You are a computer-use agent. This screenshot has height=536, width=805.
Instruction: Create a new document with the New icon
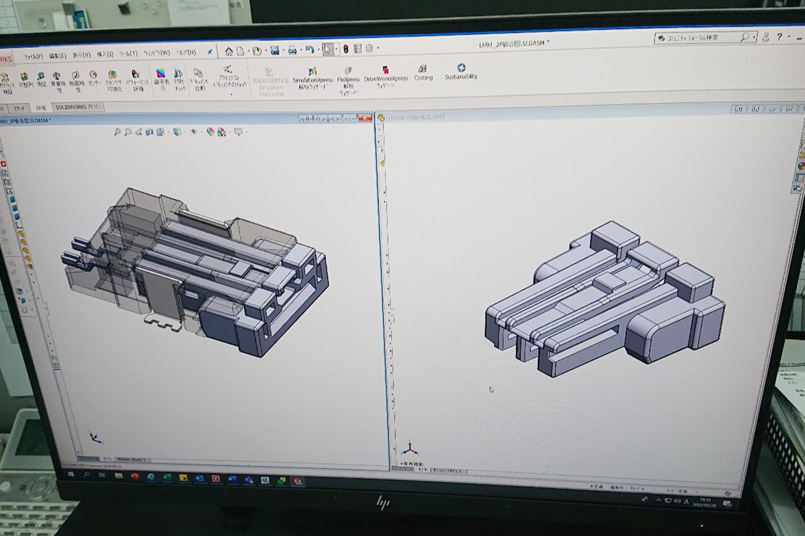pyautogui.click(x=241, y=51)
